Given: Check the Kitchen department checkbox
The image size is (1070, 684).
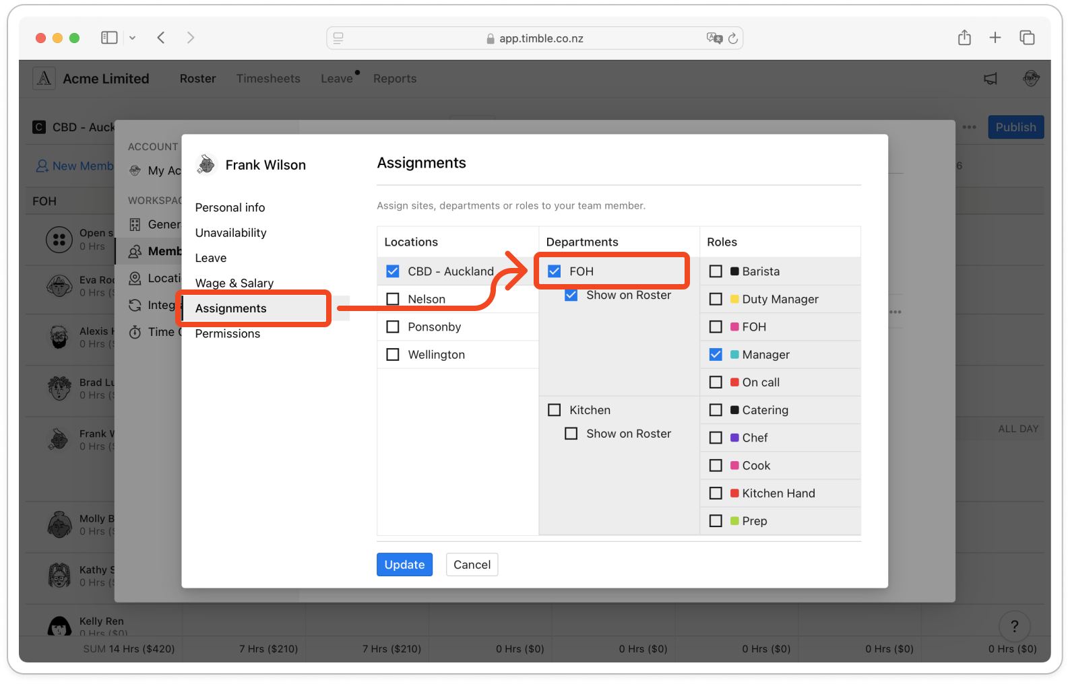Looking at the screenshot, I should coord(555,410).
